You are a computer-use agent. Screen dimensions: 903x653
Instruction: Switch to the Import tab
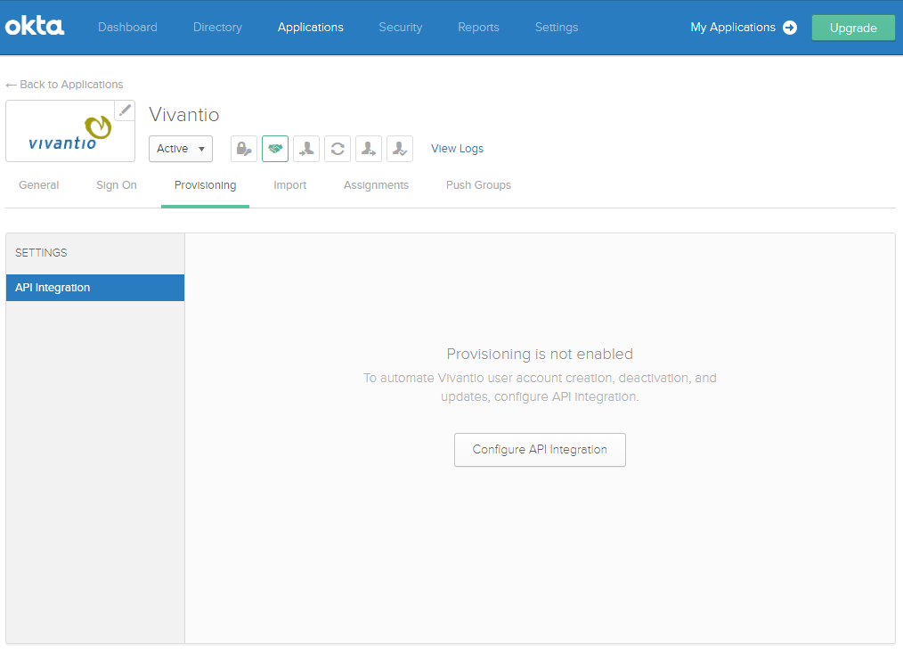click(289, 185)
